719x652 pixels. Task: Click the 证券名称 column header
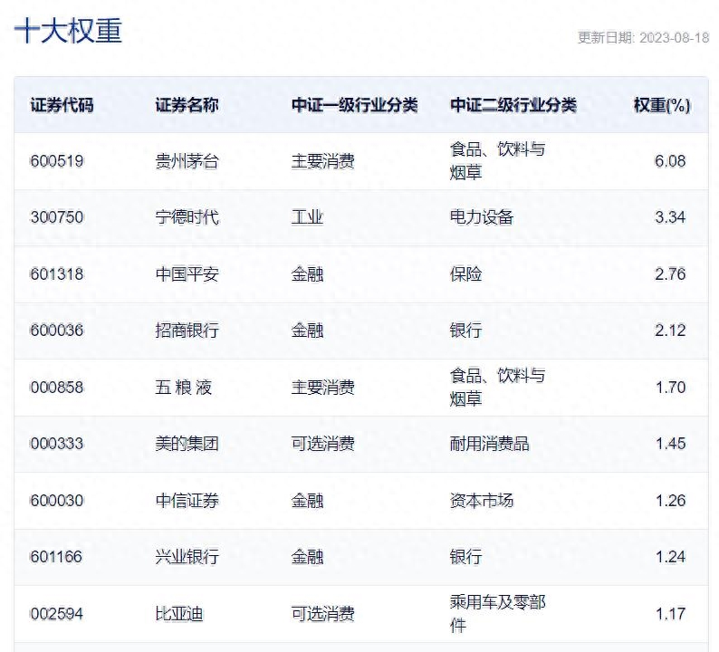187,105
